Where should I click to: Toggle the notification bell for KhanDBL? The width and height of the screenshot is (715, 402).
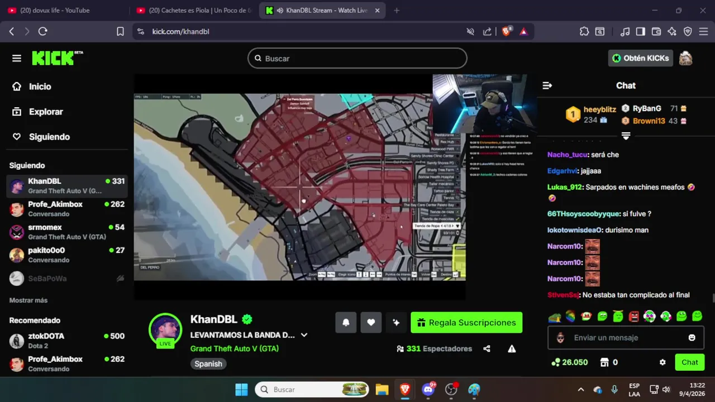pyautogui.click(x=346, y=322)
